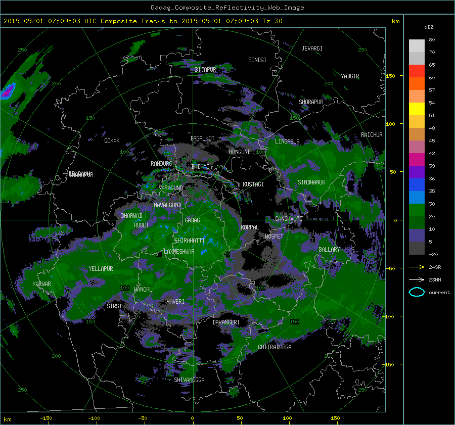Image resolution: width=455 pixels, height=425 pixels.
Task: Click the NARAGUND city label
Action: [x=171, y=188]
